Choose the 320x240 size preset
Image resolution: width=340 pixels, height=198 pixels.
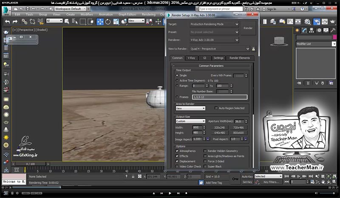(x=219, y=128)
